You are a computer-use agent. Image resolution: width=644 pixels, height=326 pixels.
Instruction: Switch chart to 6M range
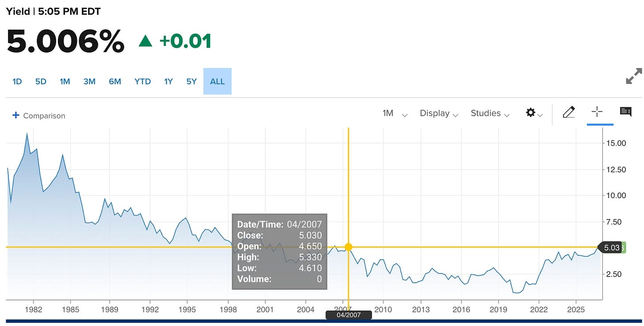pyautogui.click(x=115, y=81)
